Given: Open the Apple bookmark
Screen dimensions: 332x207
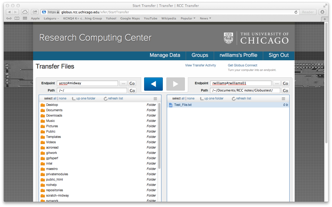Looking at the screenshot, I should point(35,18).
